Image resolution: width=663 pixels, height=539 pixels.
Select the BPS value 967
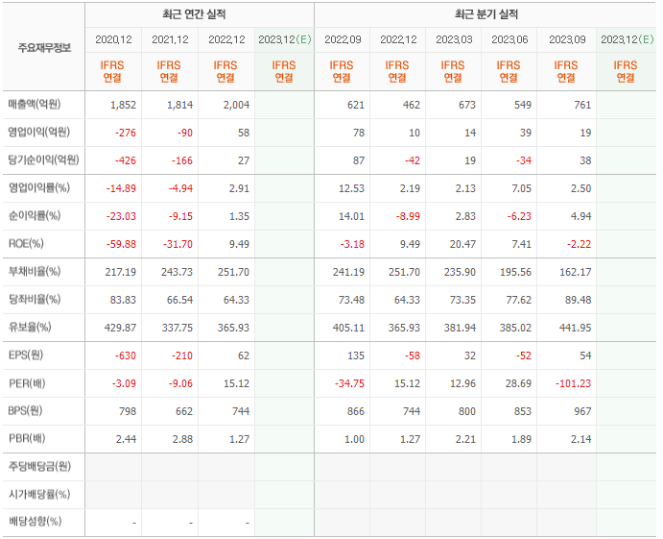tap(582, 411)
